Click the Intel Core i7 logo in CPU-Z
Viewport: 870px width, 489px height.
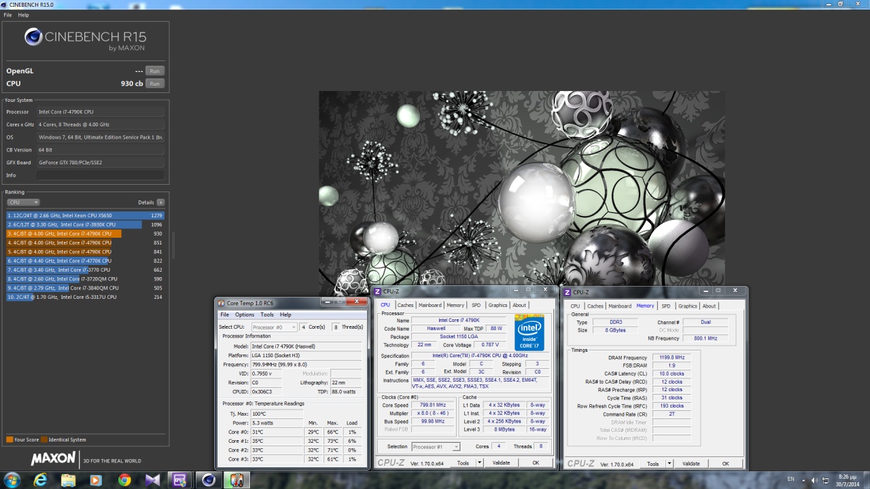(529, 332)
